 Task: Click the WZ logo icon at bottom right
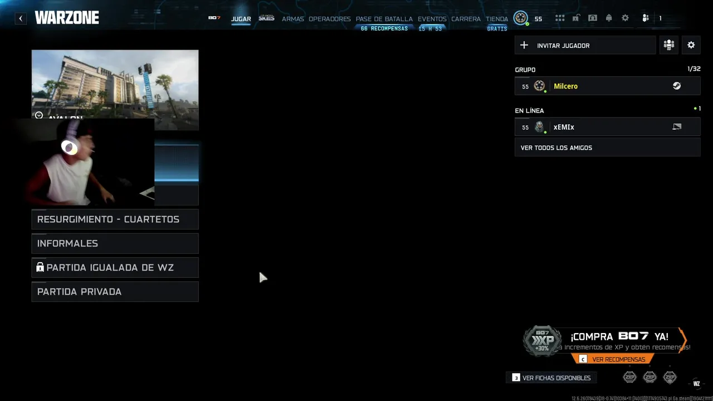coord(696,383)
